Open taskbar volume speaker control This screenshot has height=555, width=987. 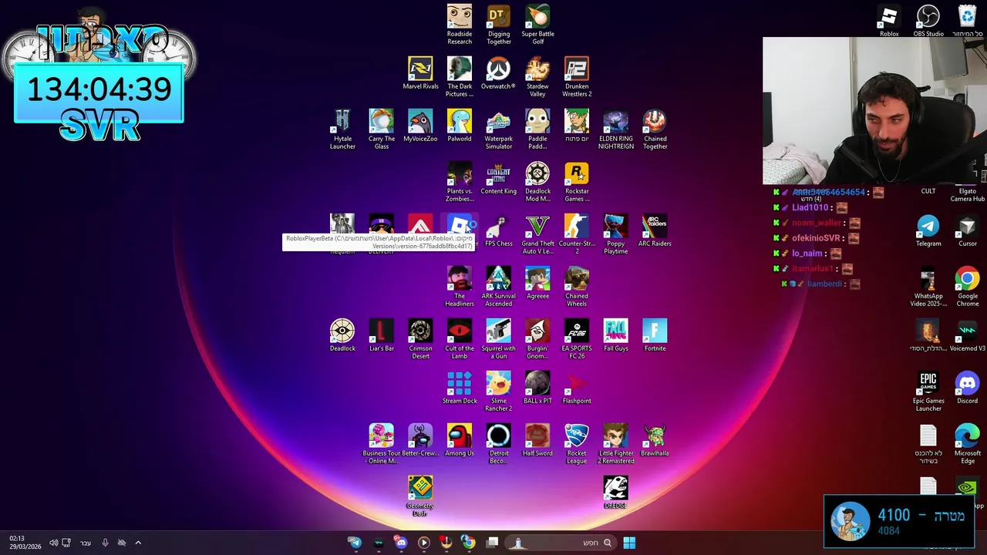click(x=53, y=543)
